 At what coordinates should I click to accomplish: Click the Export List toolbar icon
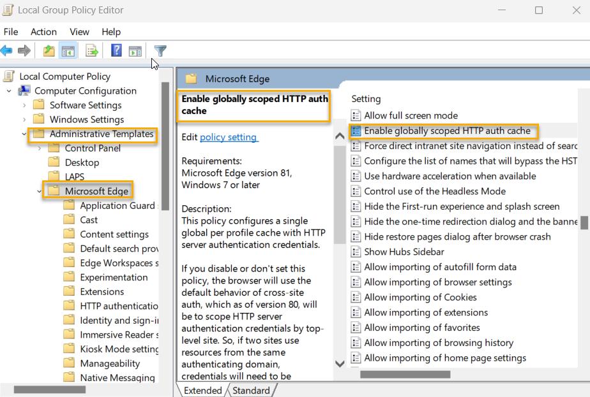(91, 50)
